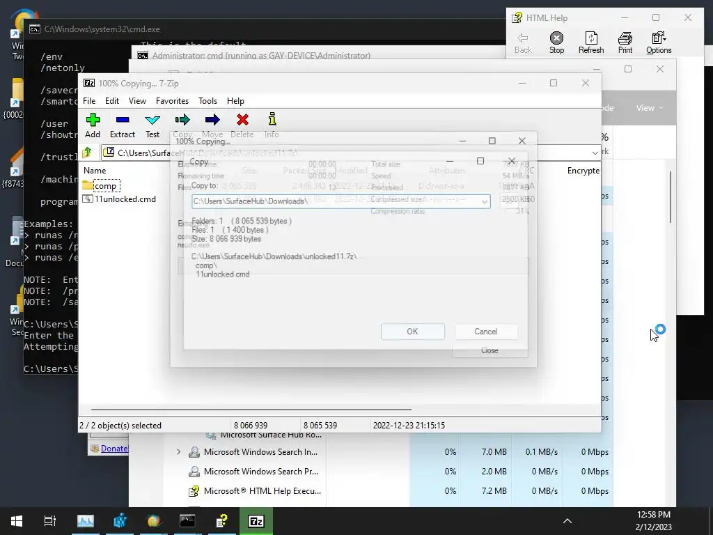This screenshot has width=713, height=535.
Task: Select the comp folder in file list
Action: click(101, 185)
